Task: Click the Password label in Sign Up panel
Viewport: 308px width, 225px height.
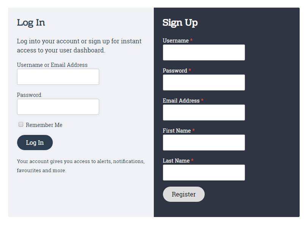Action: [175, 71]
